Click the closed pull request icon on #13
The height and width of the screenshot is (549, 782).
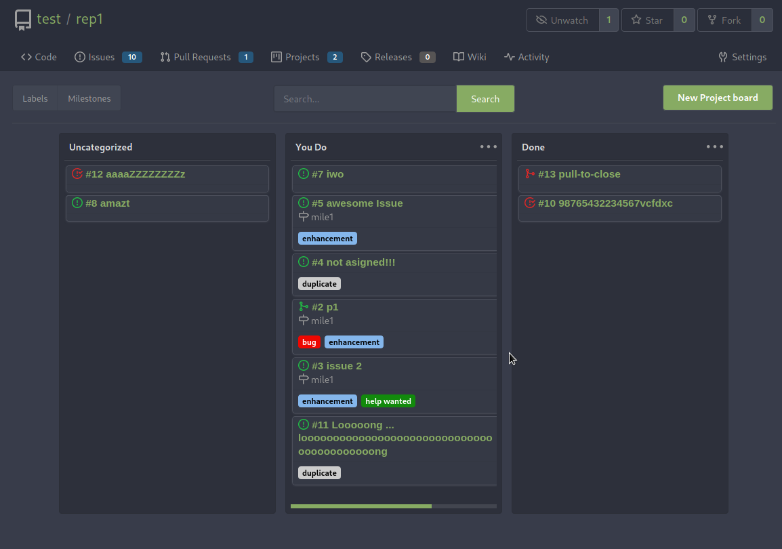(x=530, y=174)
